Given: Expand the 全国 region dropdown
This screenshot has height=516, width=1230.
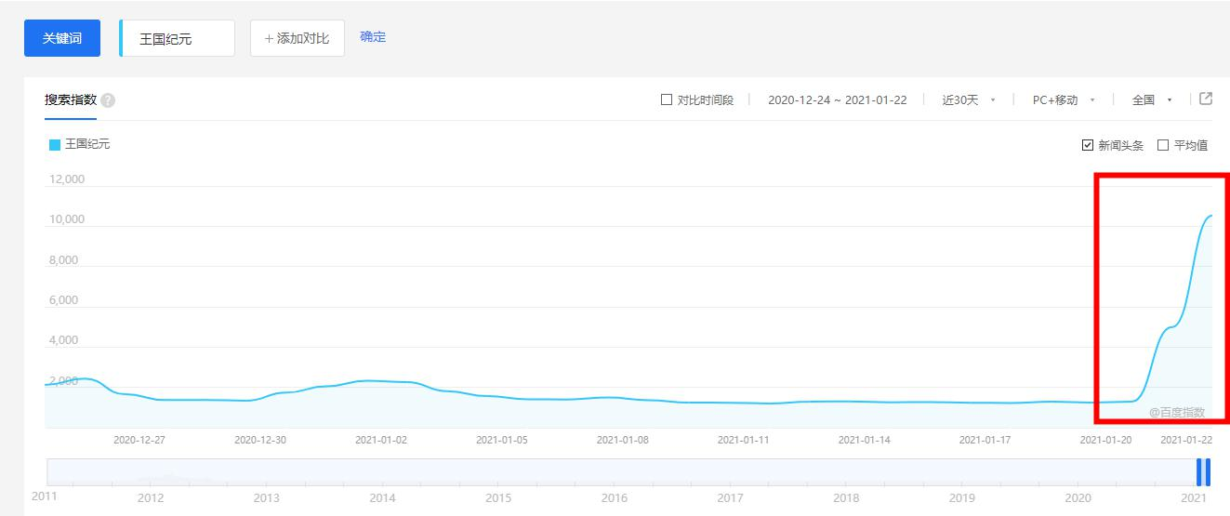Looking at the screenshot, I should [x=1152, y=100].
